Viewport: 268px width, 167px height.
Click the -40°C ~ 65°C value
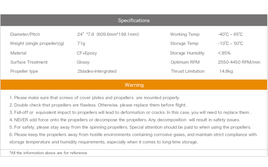tap(230, 34)
